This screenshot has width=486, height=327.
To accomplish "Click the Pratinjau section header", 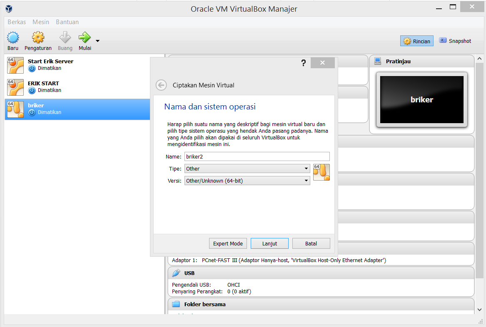I will [422, 61].
